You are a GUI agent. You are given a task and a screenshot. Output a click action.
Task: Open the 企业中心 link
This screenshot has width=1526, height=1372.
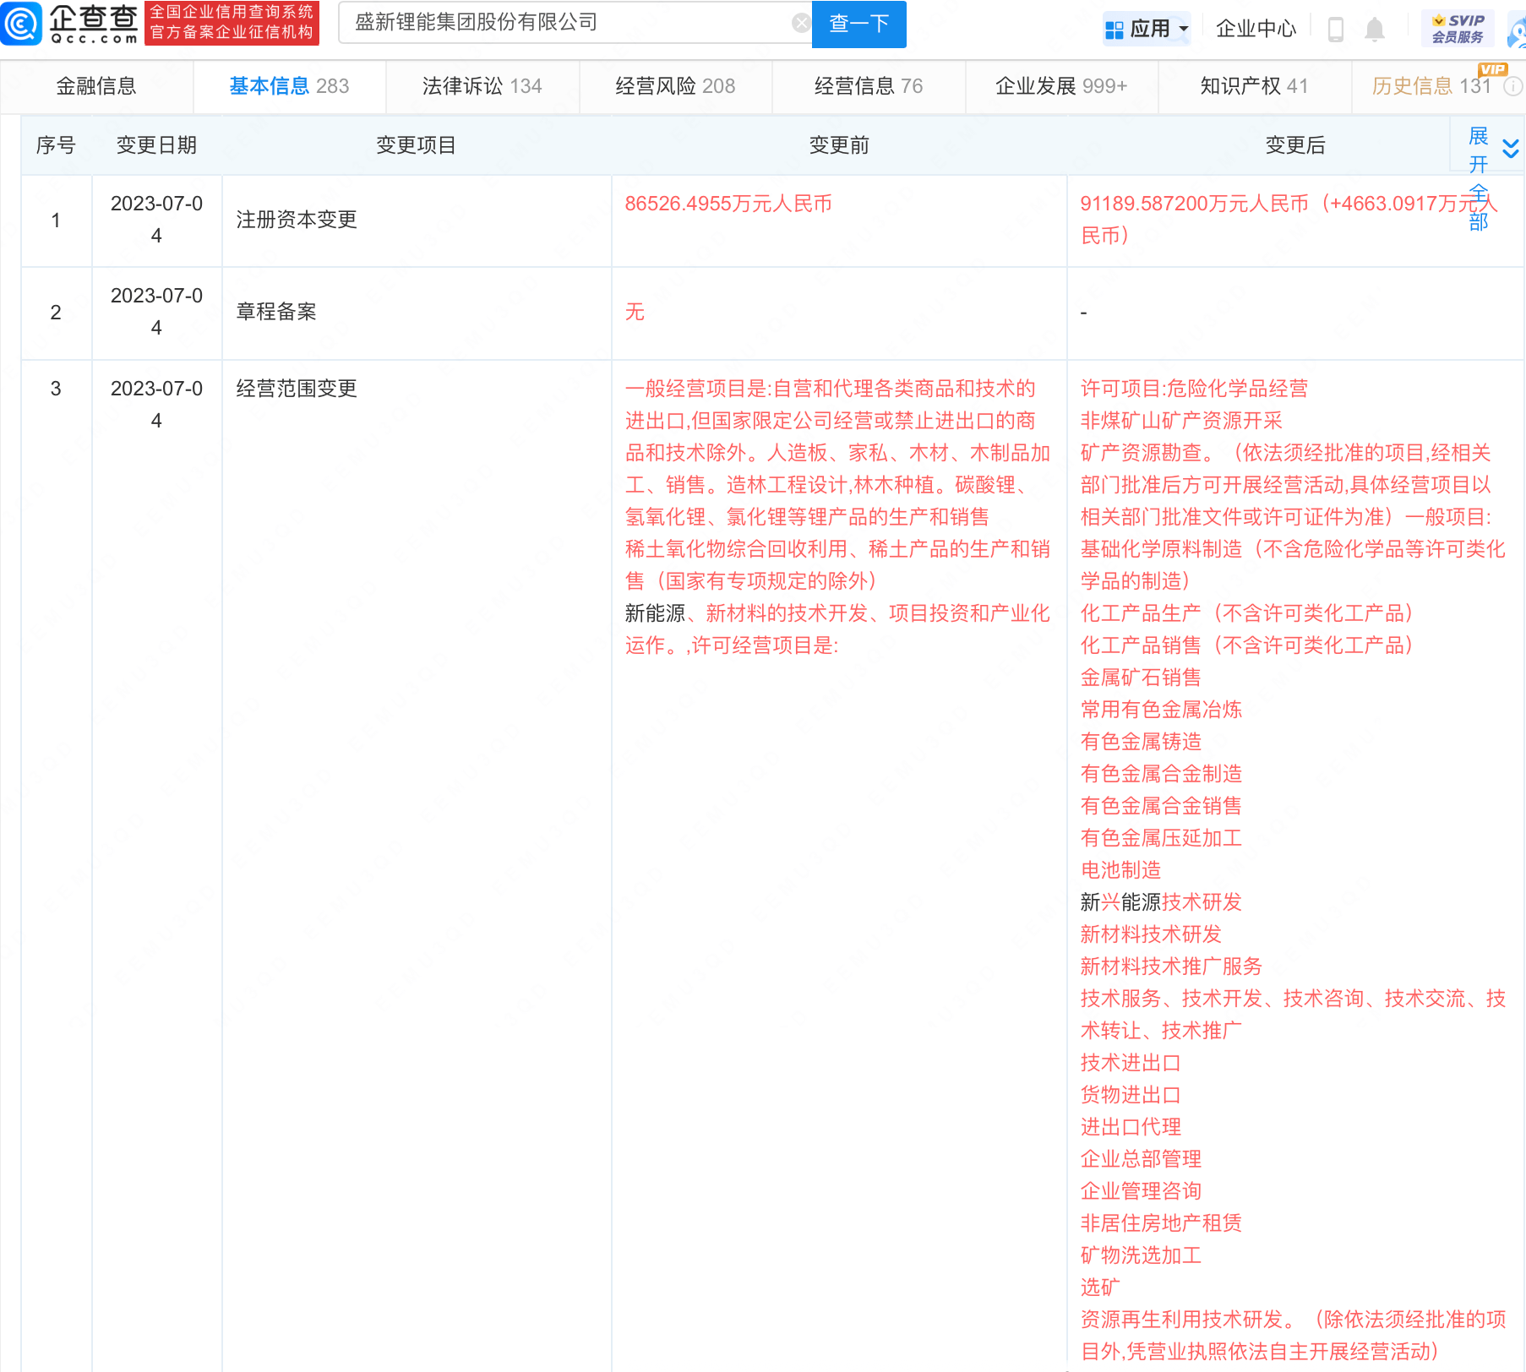(1256, 29)
